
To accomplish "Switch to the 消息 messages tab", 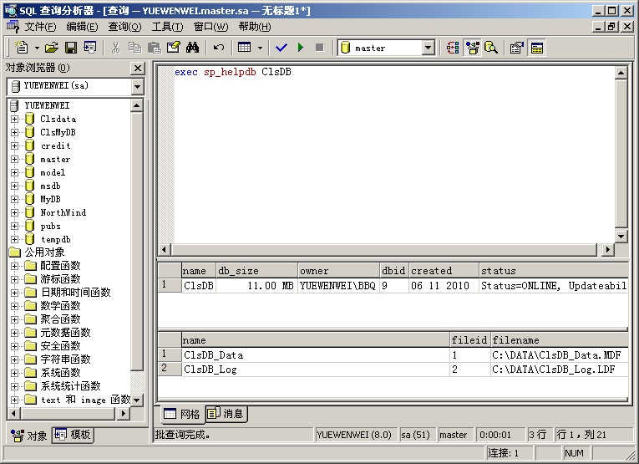I will coord(226,414).
